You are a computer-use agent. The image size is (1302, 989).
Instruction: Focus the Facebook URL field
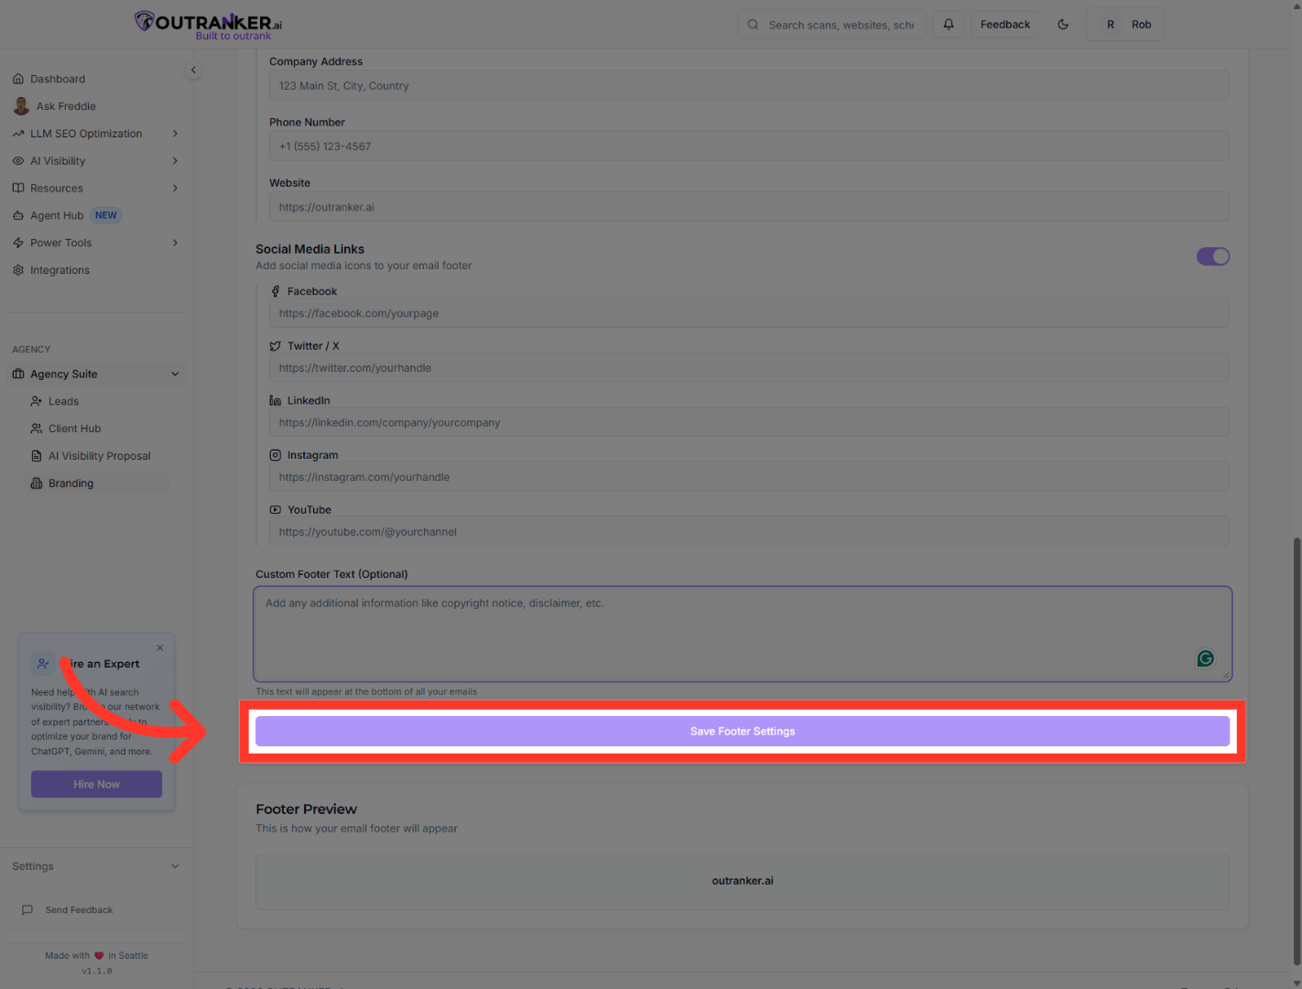point(749,313)
